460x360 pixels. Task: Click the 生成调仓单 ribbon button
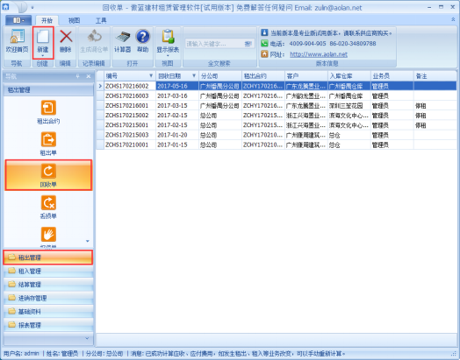[94, 41]
